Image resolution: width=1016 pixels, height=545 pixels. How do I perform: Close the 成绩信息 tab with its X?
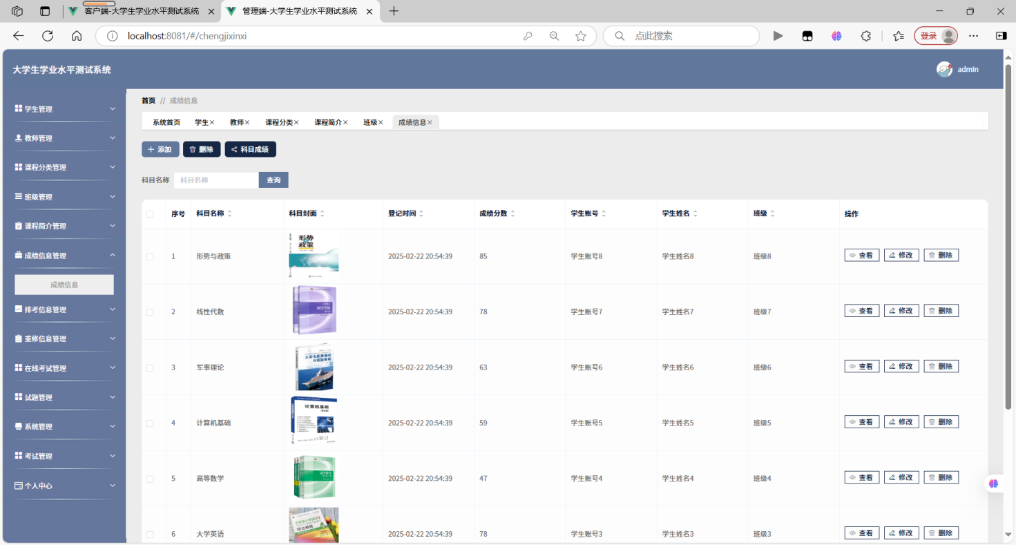tap(430, 122)
